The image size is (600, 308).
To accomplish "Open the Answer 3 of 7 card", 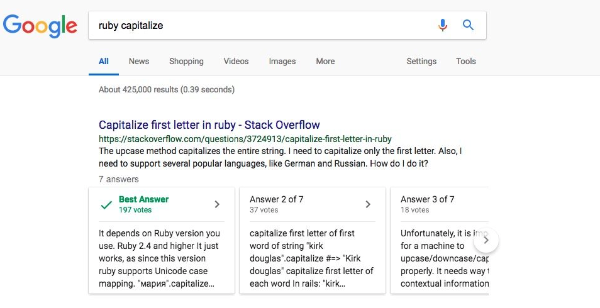I will tap(439, 240).
